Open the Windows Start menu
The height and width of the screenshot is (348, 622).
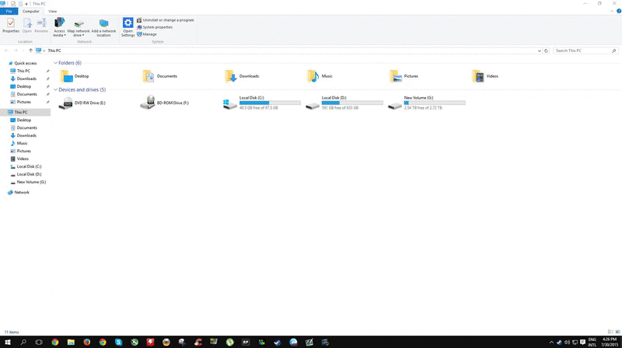click(8, 342)
